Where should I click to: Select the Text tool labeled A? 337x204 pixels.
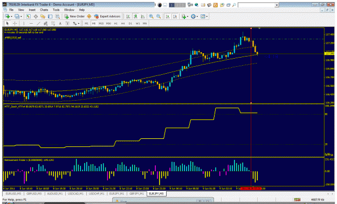tap(60, 23)
